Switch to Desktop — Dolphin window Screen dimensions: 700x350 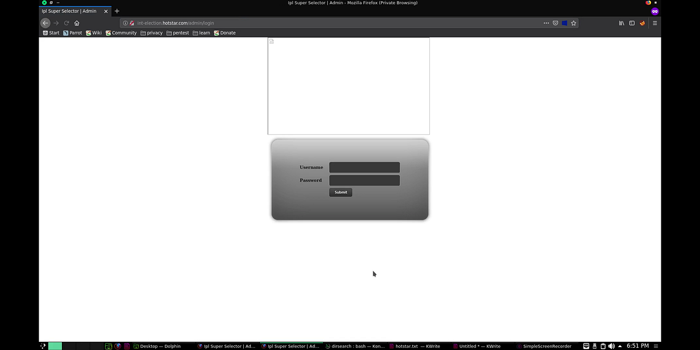pyautogui.click(x=163, y=346)
